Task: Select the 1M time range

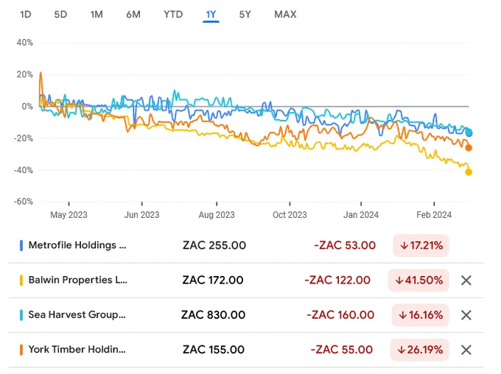Action: [x=97, y=15]
